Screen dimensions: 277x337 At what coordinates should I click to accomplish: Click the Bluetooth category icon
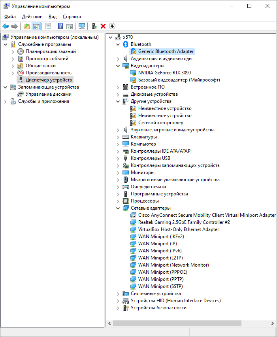[x=126, y=44]
